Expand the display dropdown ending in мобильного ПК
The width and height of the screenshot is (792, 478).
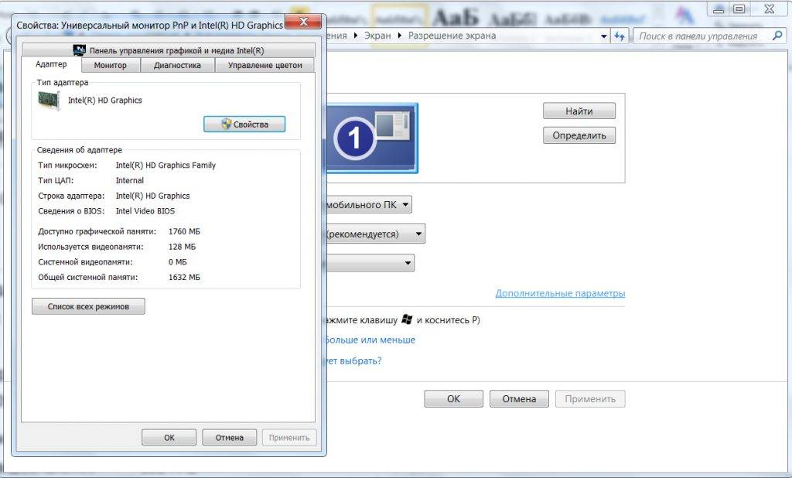368,205
